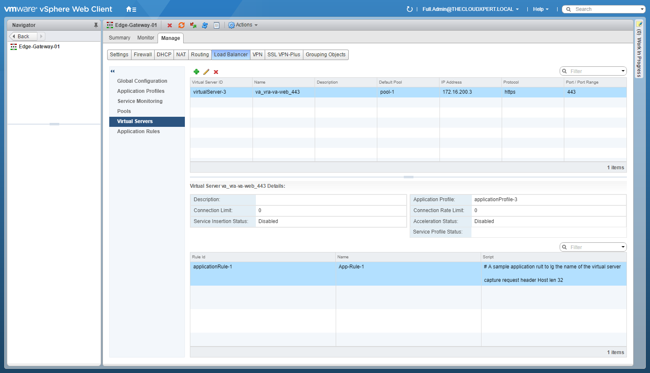Viewport: 650px width, 373px height.
Task: Delete the selected virtual server with the red X below the tabs
Action: [216, 72]
